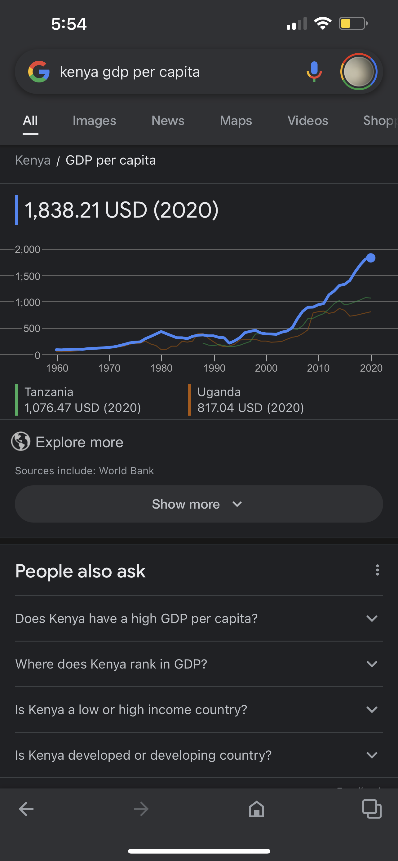Switch to the Images tab
This screenshot has height=861, width=398.
[94, 121]
